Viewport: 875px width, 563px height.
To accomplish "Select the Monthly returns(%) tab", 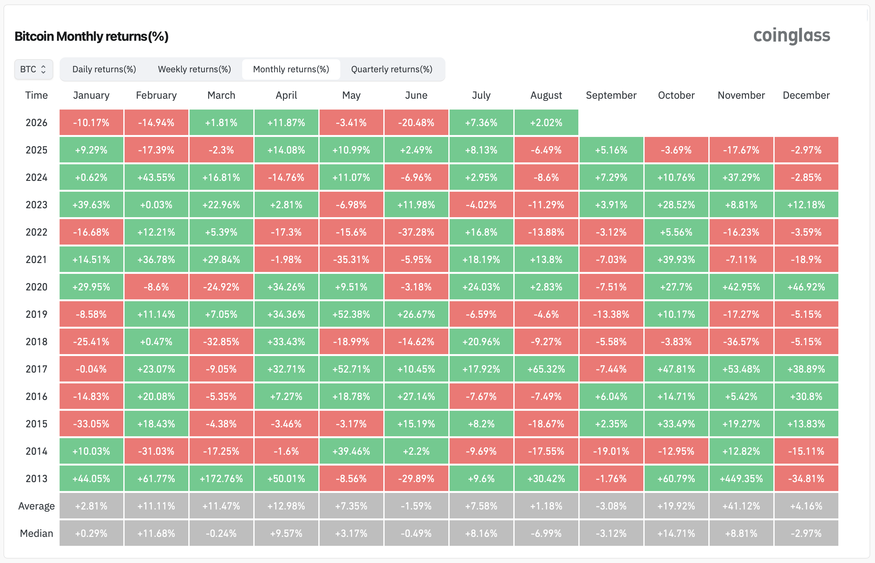I will (291, 69).
